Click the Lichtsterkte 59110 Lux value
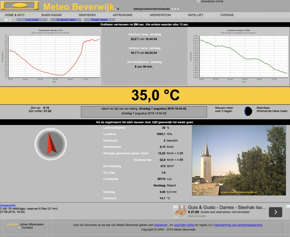 (164, 179)
